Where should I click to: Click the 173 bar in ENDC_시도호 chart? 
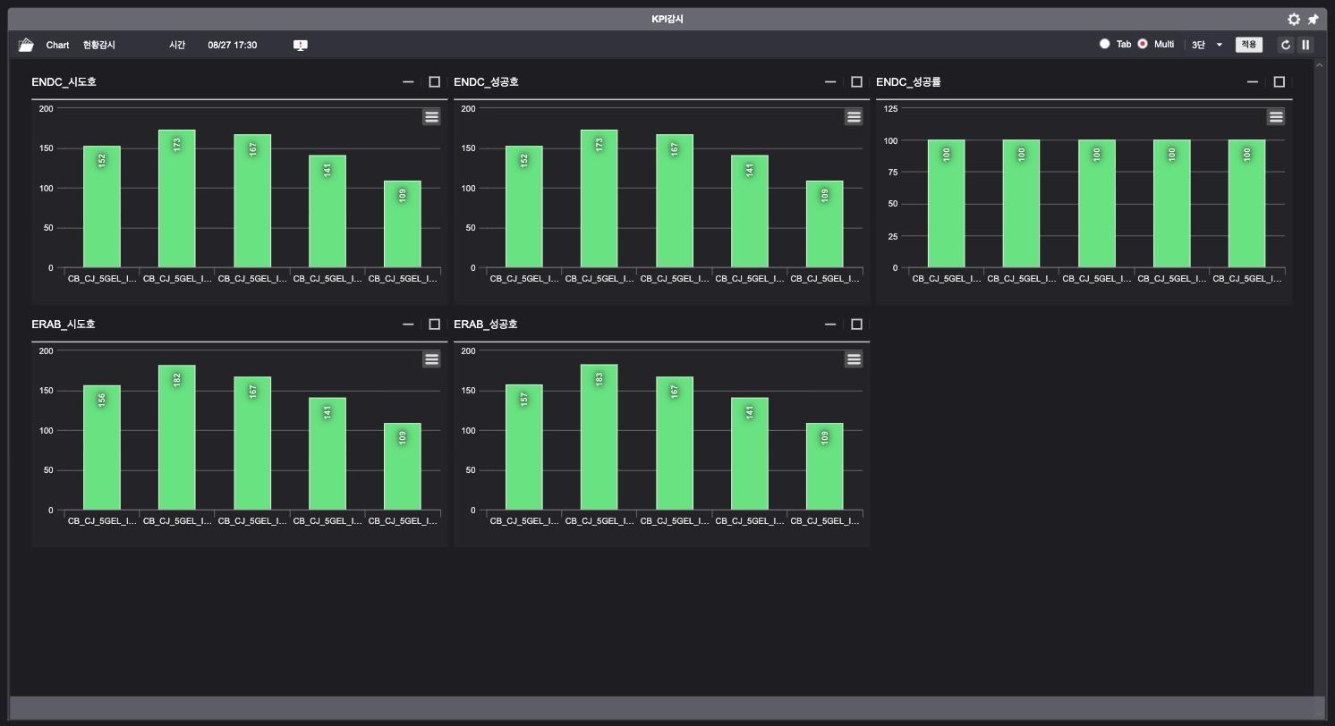177,198
